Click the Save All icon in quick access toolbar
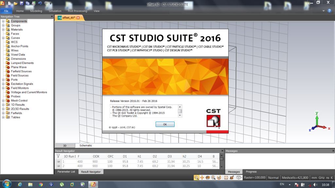 [27, 3]
